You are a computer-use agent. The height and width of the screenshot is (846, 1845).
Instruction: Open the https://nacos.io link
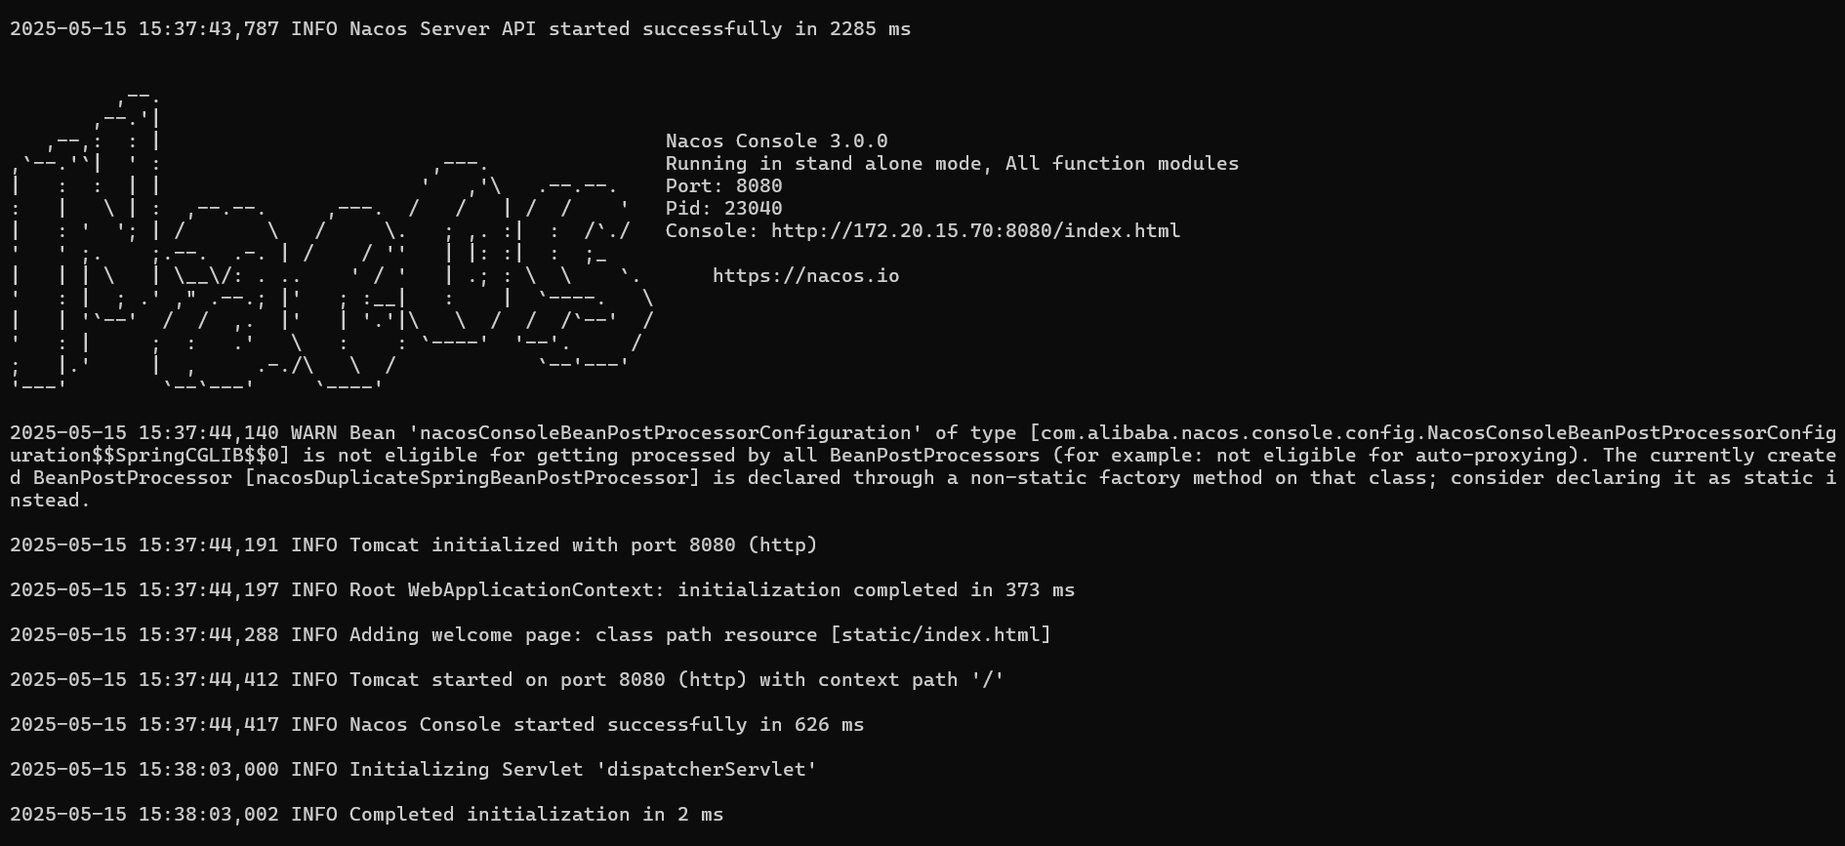pyautogui.click(x=805, y=276)
